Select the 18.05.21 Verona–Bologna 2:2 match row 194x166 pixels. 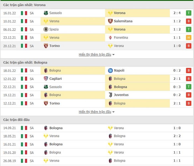97,136
